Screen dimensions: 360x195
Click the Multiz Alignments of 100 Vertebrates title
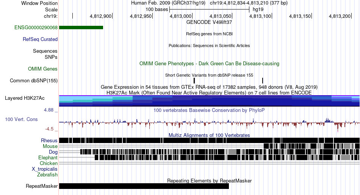[x=209, y=135]
